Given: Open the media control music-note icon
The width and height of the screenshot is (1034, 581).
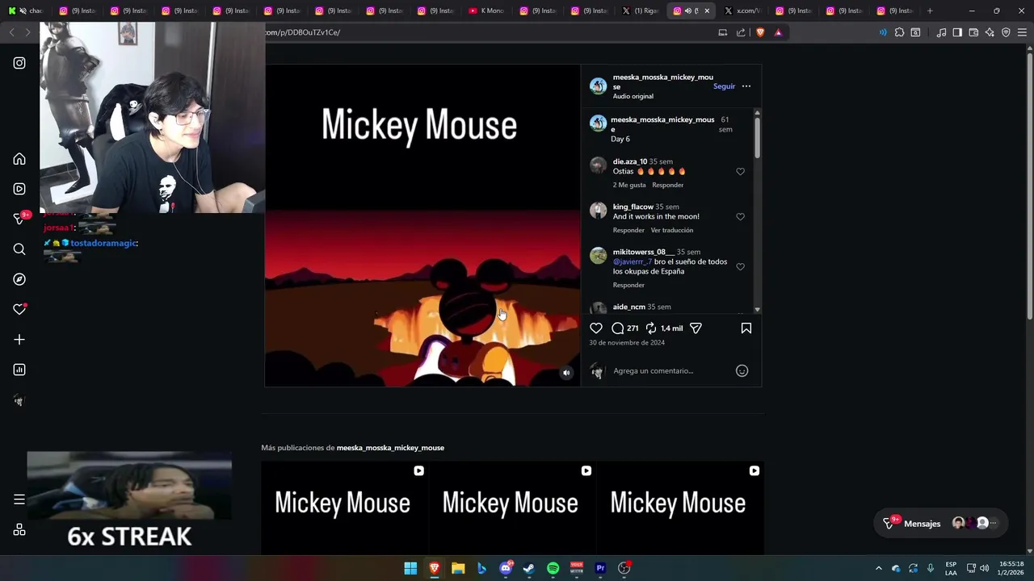Looking at the screenshot, I should point(941,32).
